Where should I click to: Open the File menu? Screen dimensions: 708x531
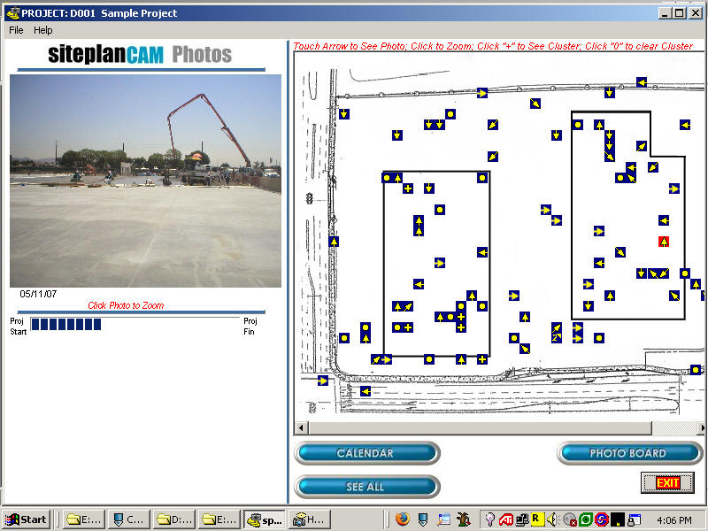click(16, 30)
